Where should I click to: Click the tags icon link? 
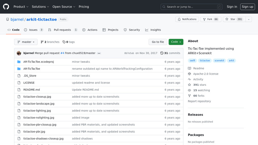tap(64, 42)
